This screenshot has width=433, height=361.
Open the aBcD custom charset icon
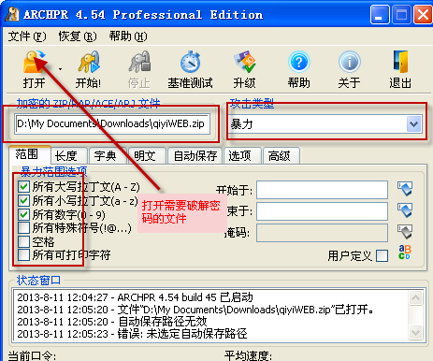tap(405, 253)
